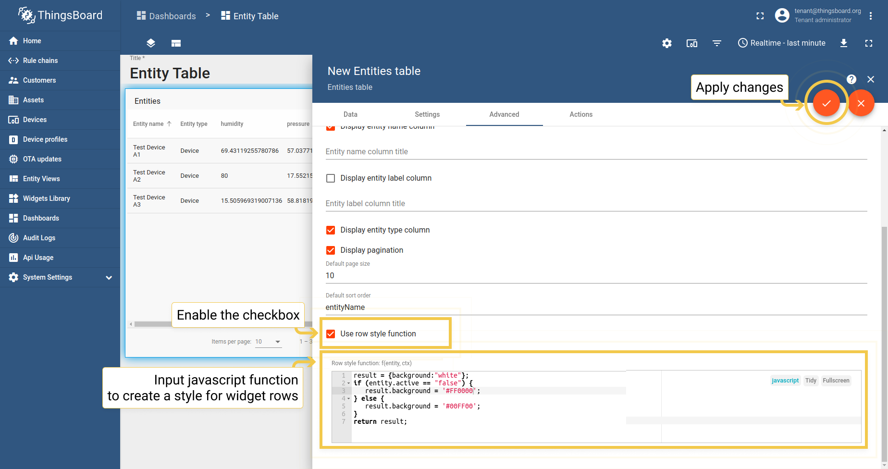Open the Items per page dropdown

[268, 342]
